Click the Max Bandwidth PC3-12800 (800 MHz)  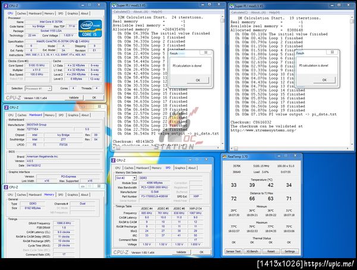[x=155, y=187]
